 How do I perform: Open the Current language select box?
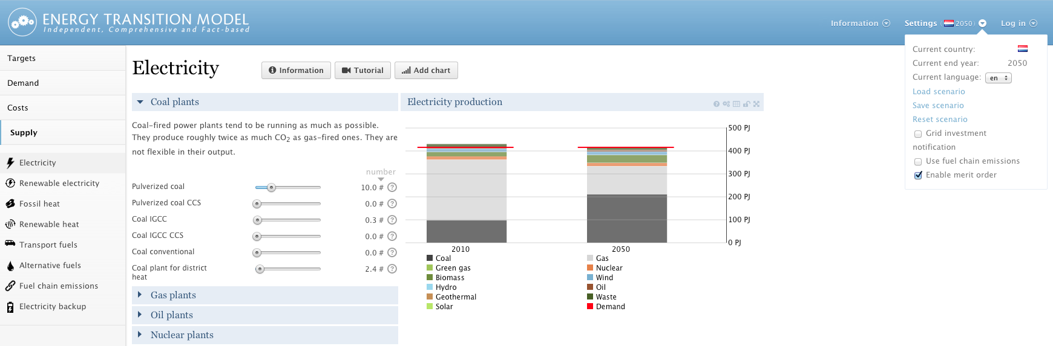[x=999, y=78]
